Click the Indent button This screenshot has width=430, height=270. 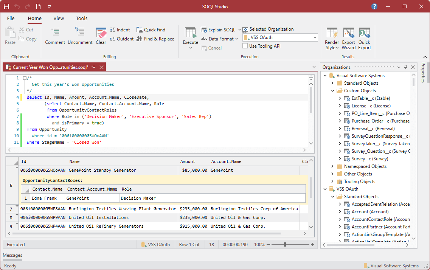point(120,30)
